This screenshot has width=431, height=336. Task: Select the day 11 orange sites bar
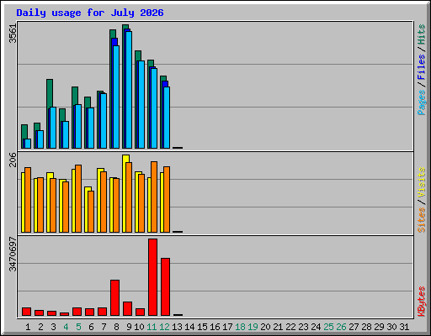(x=154, y=197)
